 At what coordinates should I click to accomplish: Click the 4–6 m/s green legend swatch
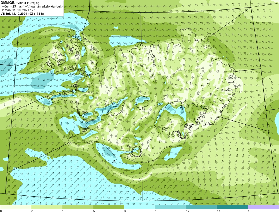pyautogui.click(x=77, y=207)
